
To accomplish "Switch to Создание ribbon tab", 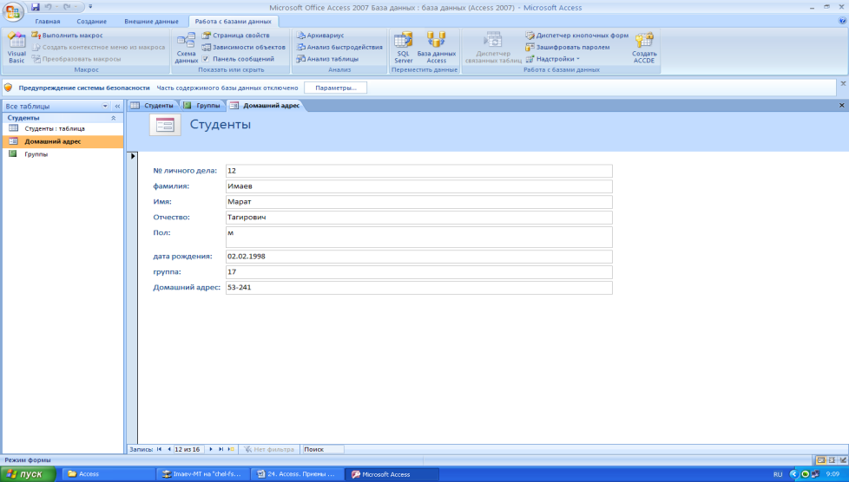I will (x=91, y=22).
